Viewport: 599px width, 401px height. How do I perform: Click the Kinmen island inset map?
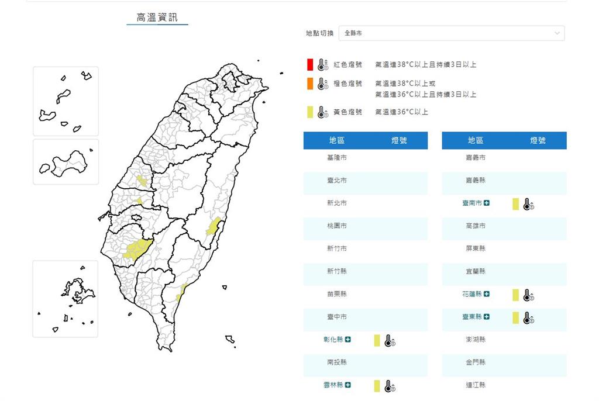click(66, 162)
